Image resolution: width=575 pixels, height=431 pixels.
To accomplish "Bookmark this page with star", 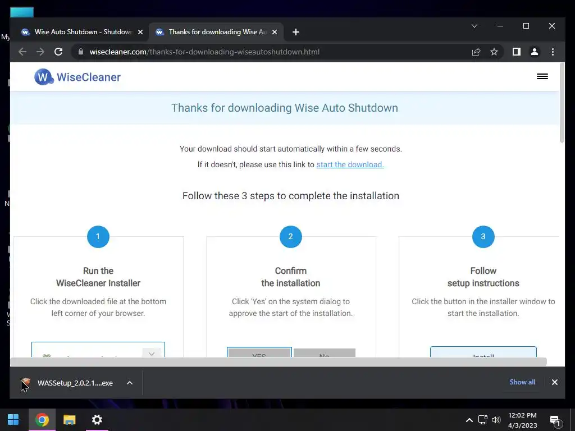I will (x=494, y=52).
